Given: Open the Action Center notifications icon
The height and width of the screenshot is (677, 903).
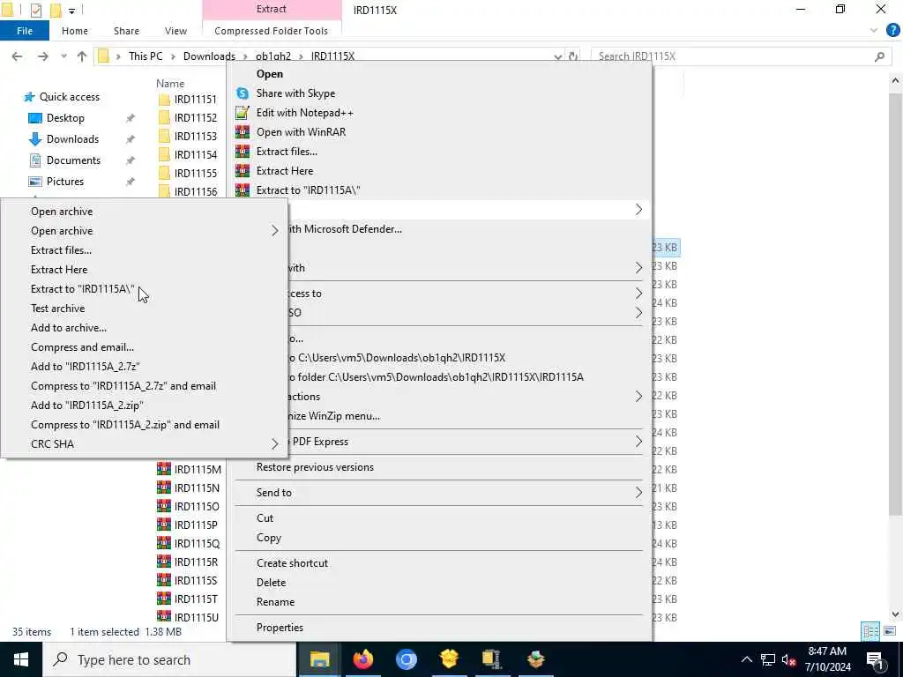Looking at the screenshot, I should (875, 659).
